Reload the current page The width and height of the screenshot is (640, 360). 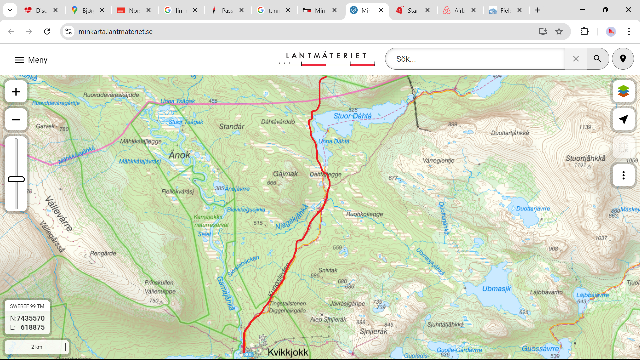(47, 31)
